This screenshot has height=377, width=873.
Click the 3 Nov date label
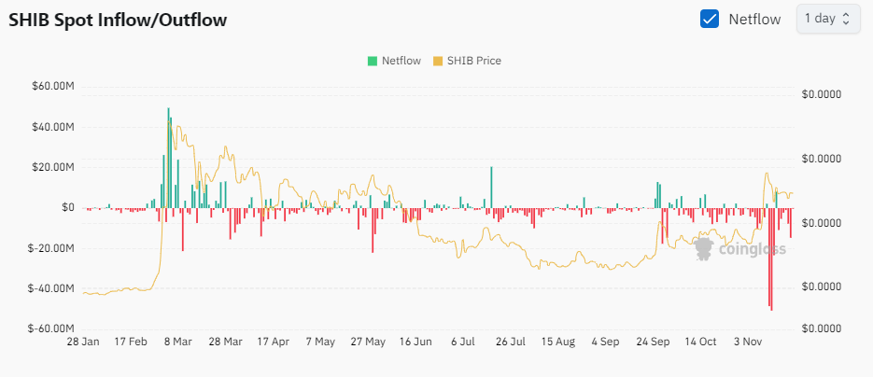(748, 342)
